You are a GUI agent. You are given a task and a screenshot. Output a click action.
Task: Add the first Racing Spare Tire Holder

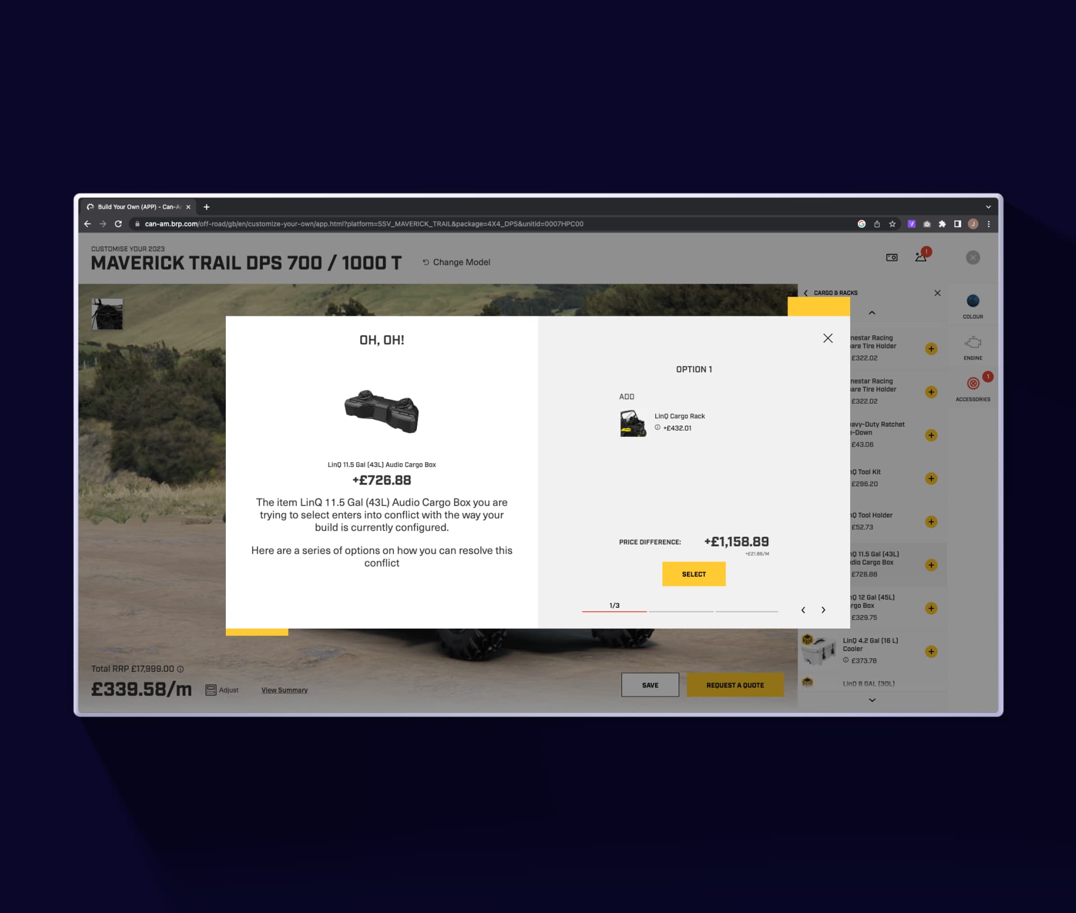tap(931, 349)
